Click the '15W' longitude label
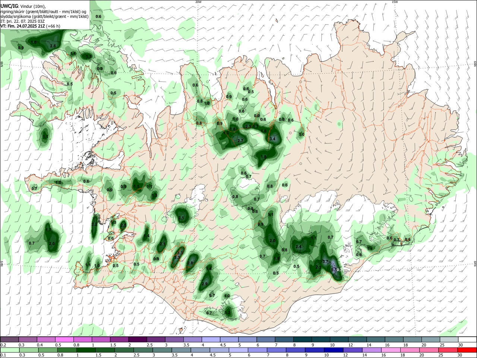Image resolution: width=477 pixels, height=358 pixels. click(x=395, y=2)
